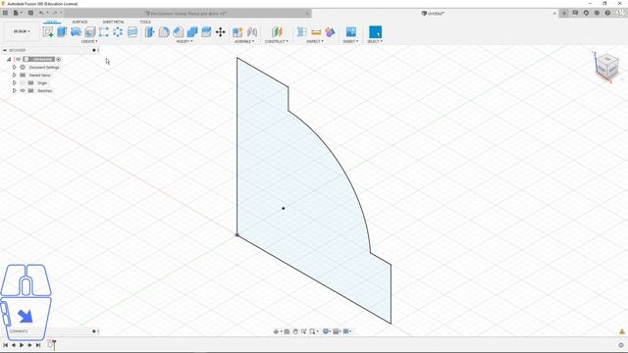Expand the Origin node
Screen dimensions: 628x353
click(15, 82)
